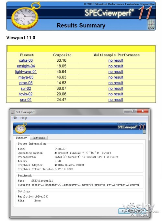Open the File menu
The height and width of the screenshot is (221, 162).
click(15, 118)
